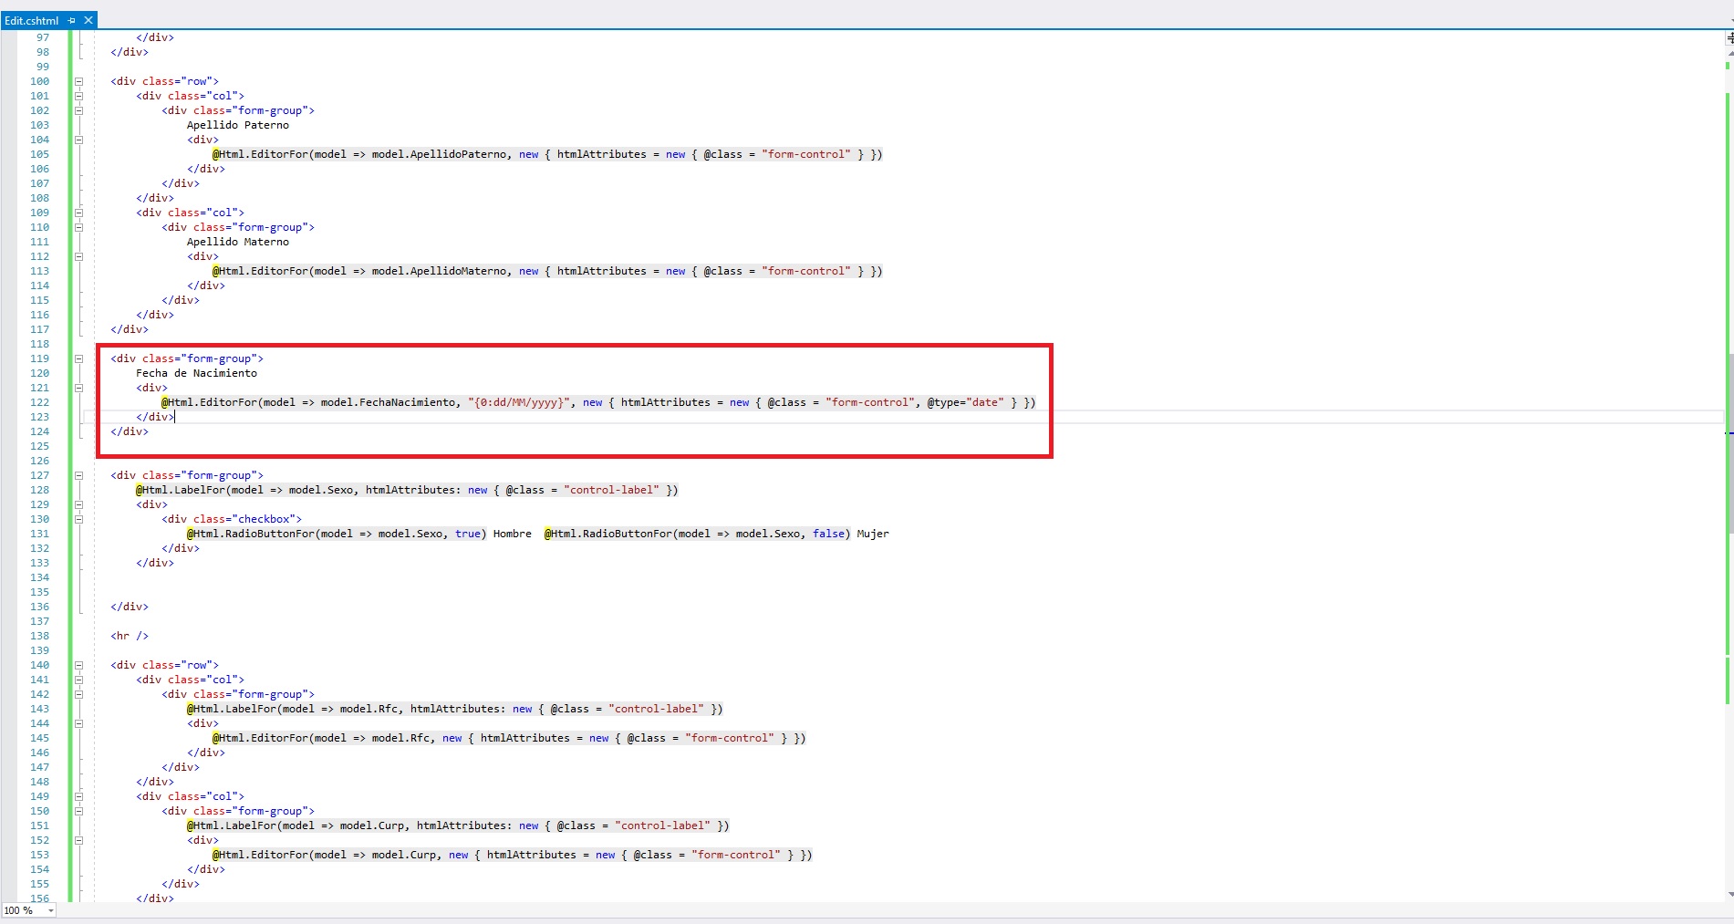Collapse the div class="col" block at line 109

coord(78,213)
